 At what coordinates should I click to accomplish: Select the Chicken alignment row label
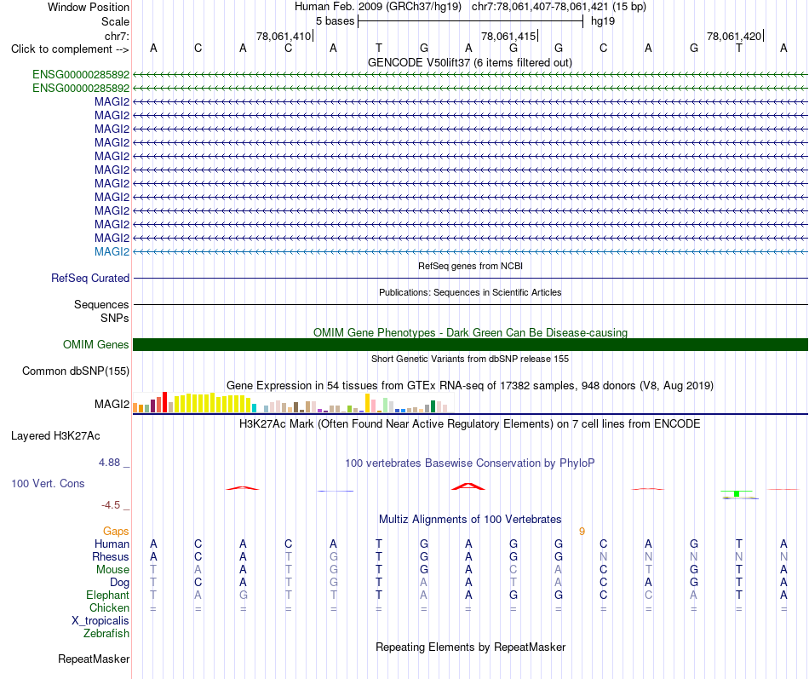click(x=109, y=607)
